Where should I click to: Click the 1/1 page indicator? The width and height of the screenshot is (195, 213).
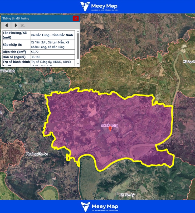coord(23,26)
